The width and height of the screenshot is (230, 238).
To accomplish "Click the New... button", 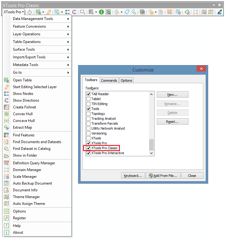I will click(x=172, y=95).
